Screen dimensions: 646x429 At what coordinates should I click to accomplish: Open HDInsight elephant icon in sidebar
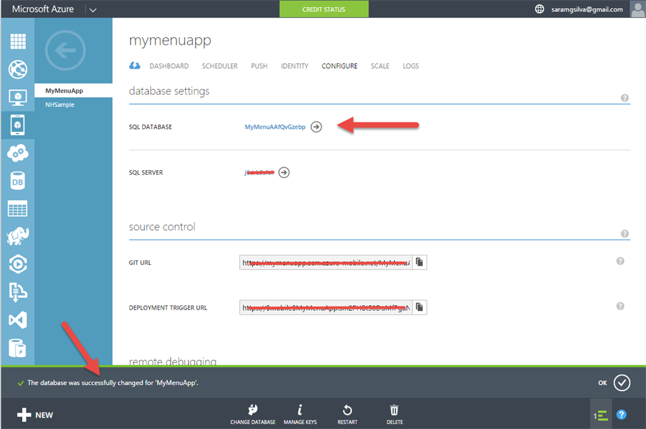18,236
